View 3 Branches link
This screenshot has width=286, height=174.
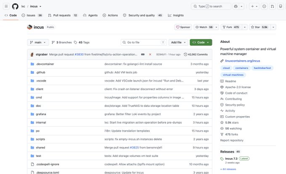click(x=62, y=42)
